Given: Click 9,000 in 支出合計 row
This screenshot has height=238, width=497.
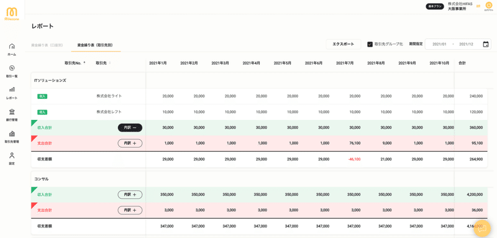Looking at the screenshot, I should (x=387, y=144).
